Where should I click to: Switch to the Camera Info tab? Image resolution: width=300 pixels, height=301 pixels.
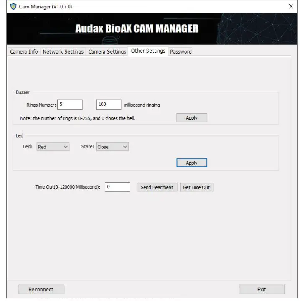pyautogui.click(x=24, y=52)
